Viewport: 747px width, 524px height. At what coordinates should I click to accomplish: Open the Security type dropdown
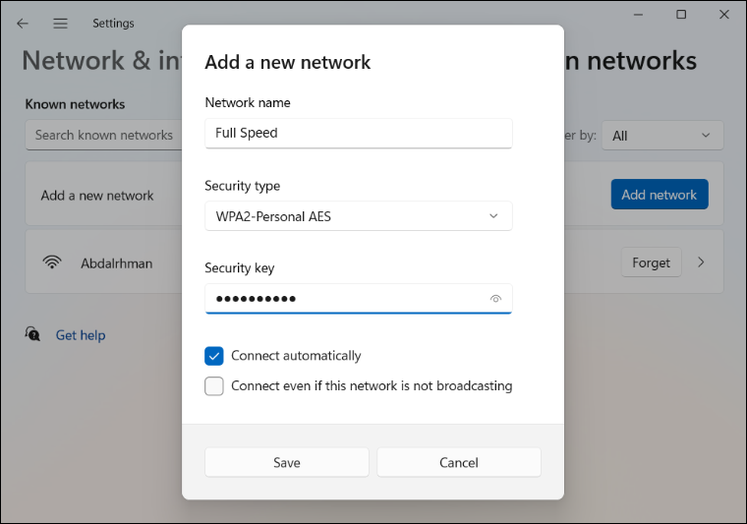click(358, 216)
